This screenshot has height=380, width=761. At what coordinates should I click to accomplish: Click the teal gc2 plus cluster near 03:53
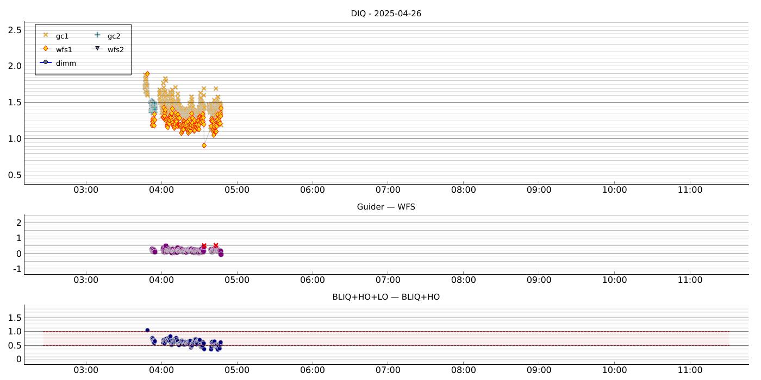[x=153, y=106]
